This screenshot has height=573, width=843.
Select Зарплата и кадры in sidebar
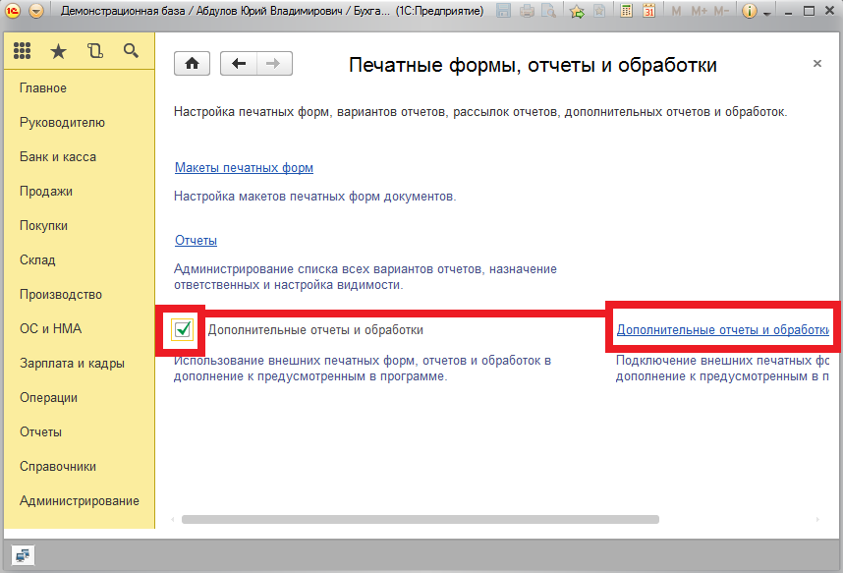tap(72, 363)
